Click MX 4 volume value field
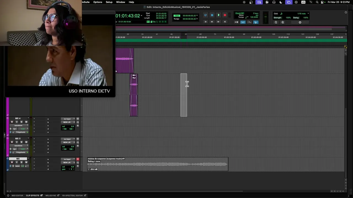Screen dimensions: 353x198 pyautogui.click(x=72, y=127)
